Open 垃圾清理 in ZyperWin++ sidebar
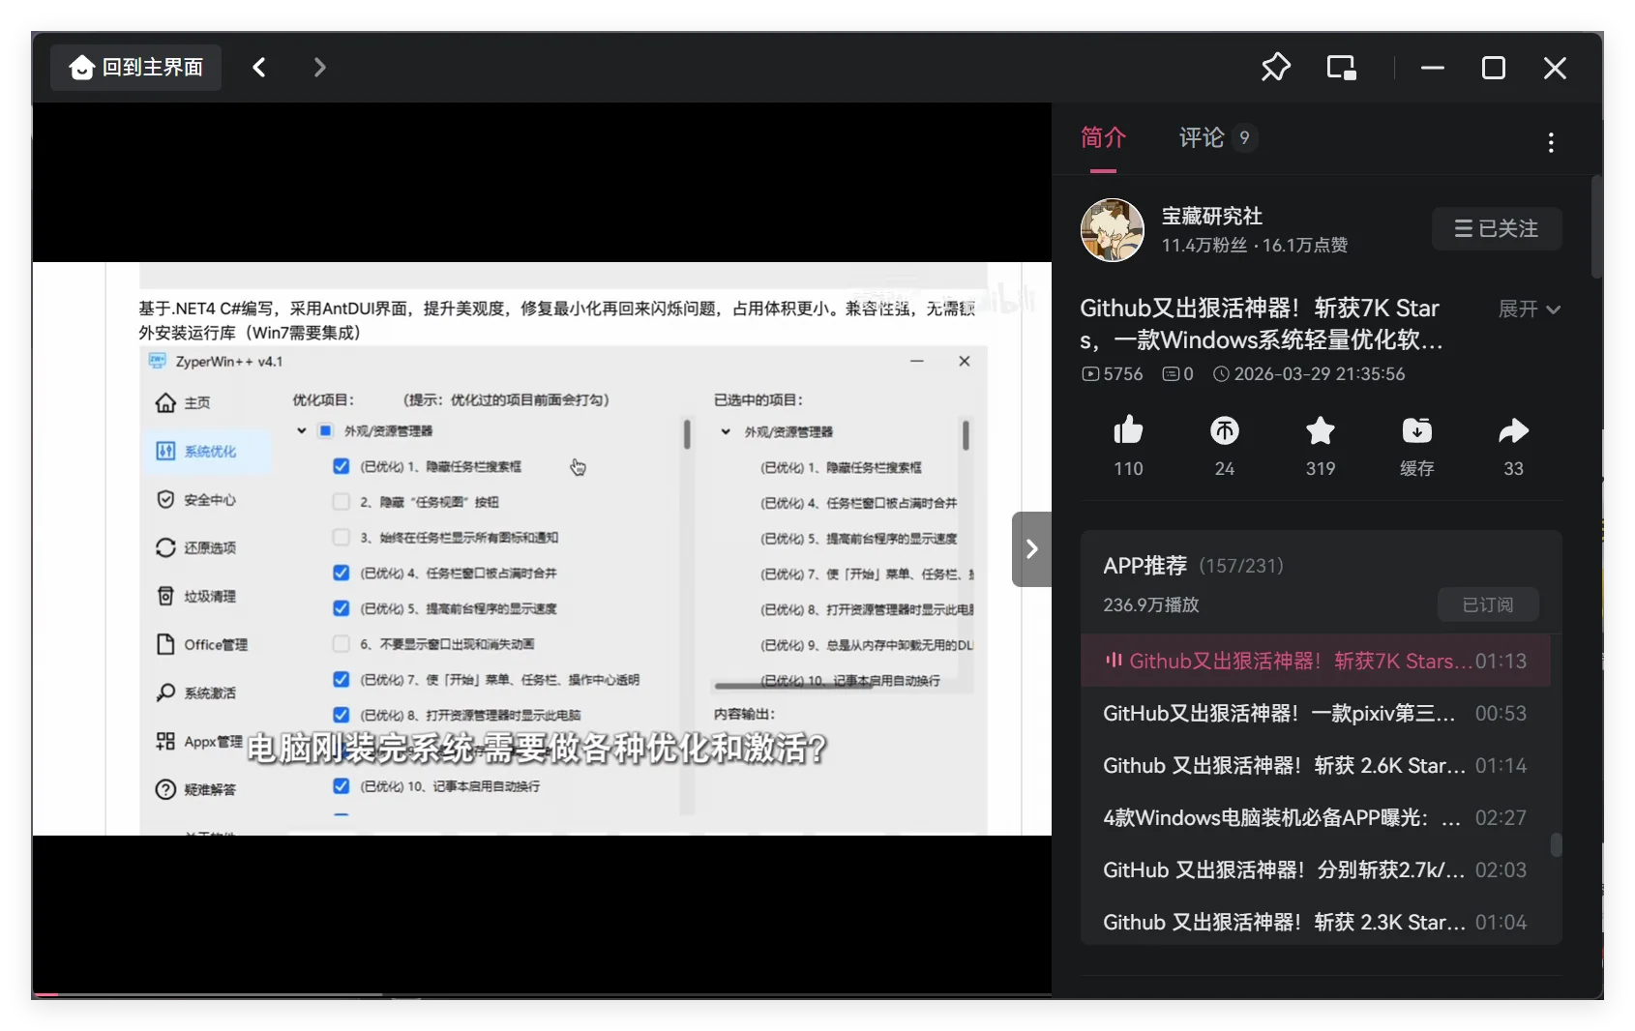 196,597
